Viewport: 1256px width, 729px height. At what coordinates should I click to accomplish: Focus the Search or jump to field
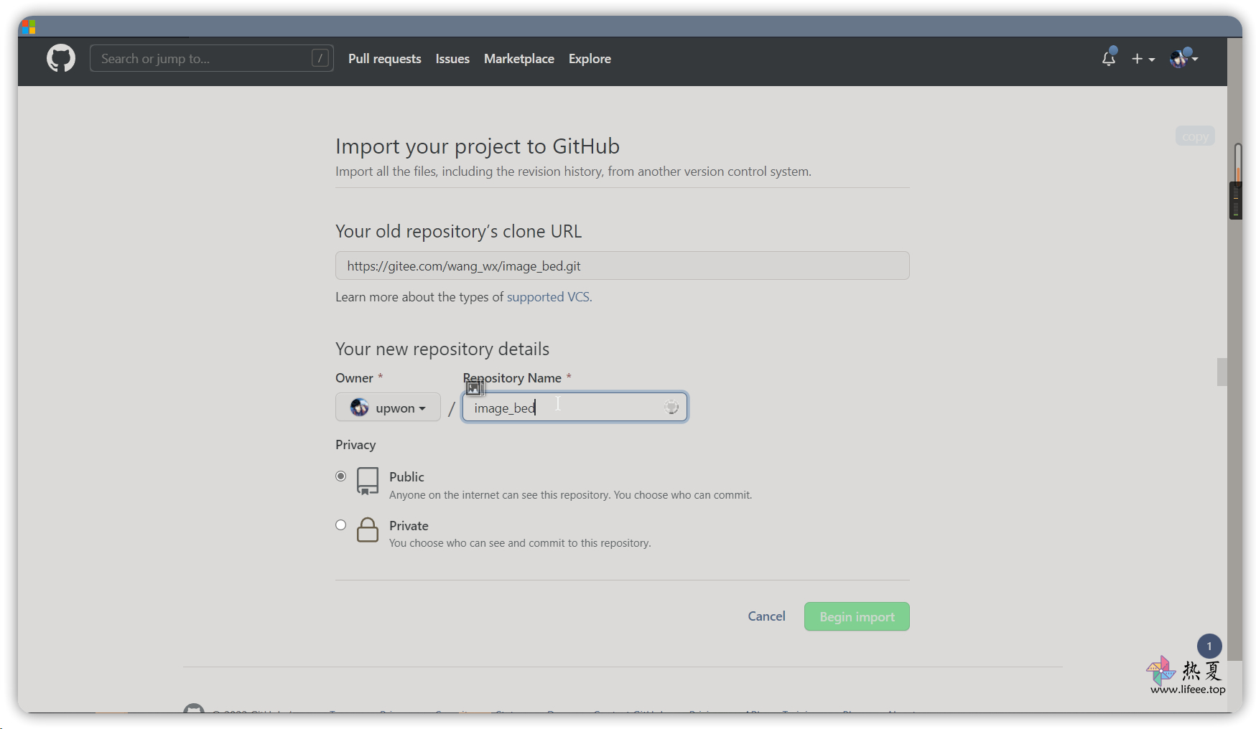coord(212,58)
